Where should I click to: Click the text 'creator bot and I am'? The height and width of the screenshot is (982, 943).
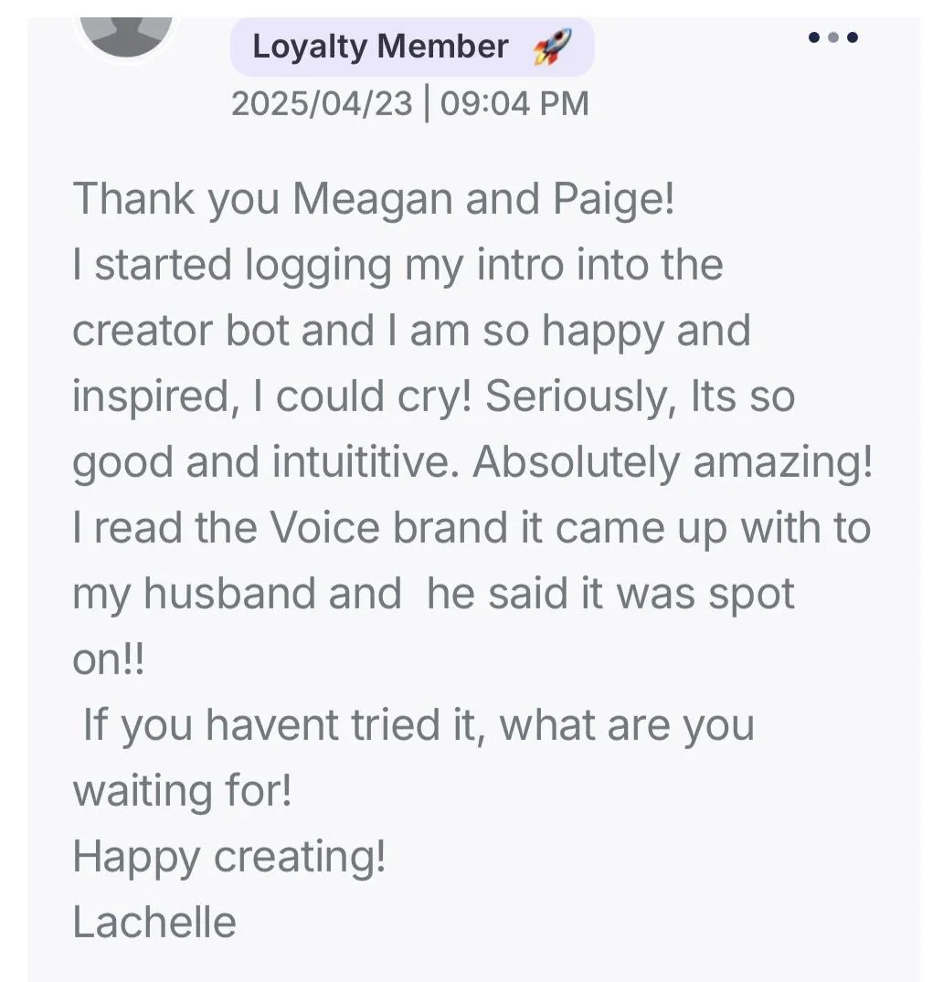coord(270,331)
